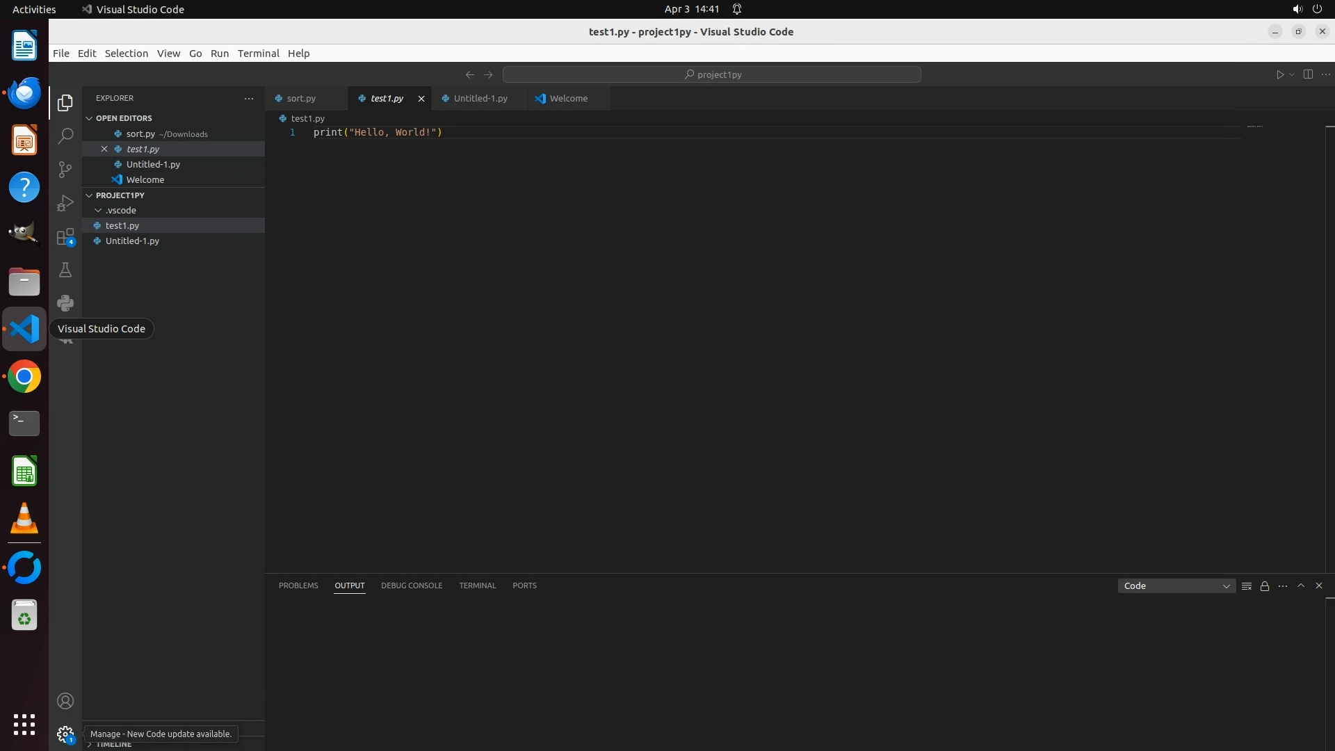Open the Testing flask view
The image size is (1335, 751).
pyautogui.click(x=65, y=270)
